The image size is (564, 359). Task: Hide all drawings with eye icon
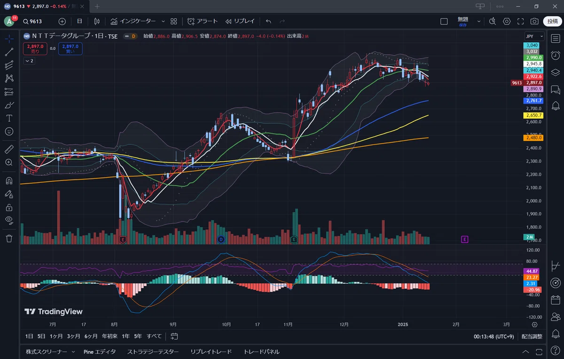(x=9, y=220)
